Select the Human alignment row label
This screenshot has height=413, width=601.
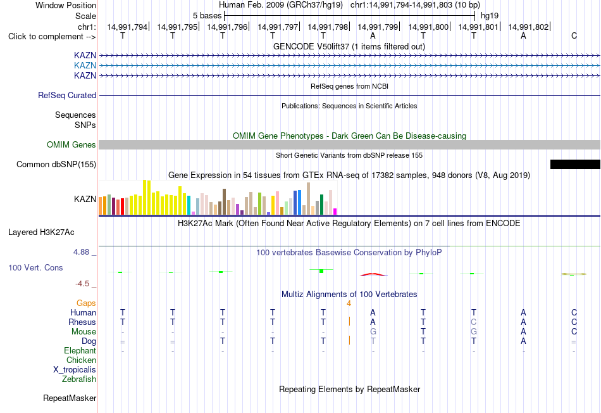[x=83, y=313]
